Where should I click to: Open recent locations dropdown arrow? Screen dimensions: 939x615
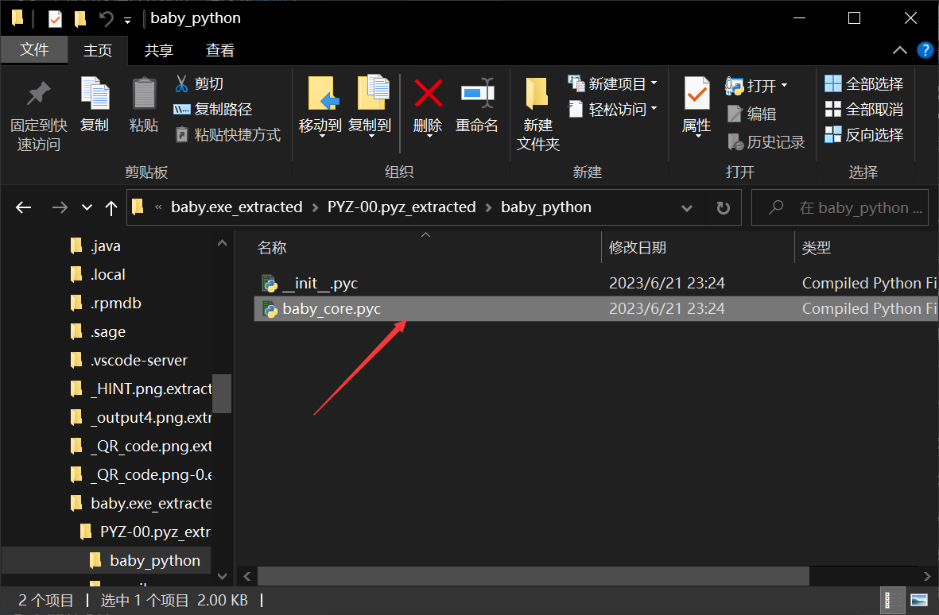(87, 207)
